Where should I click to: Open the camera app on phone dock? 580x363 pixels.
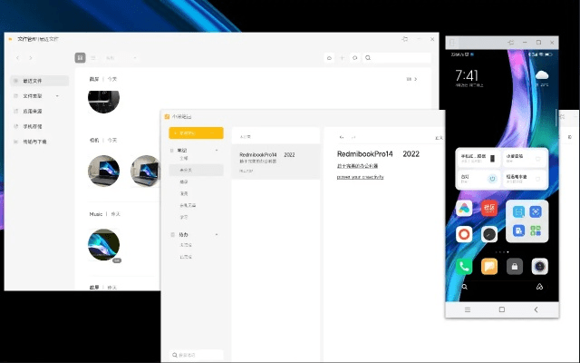pos(539,266)
